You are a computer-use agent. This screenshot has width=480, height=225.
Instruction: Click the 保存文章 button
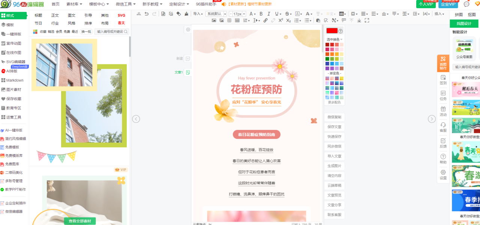[334, 127]
